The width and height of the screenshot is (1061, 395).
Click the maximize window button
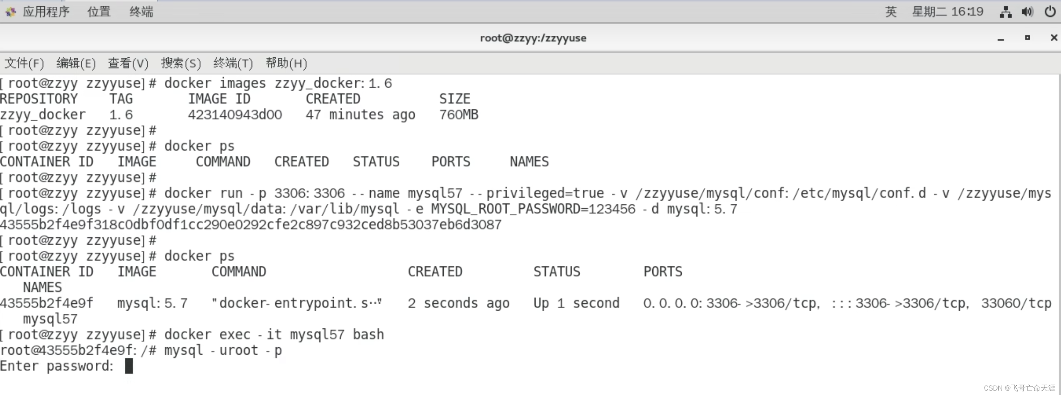1027,38
